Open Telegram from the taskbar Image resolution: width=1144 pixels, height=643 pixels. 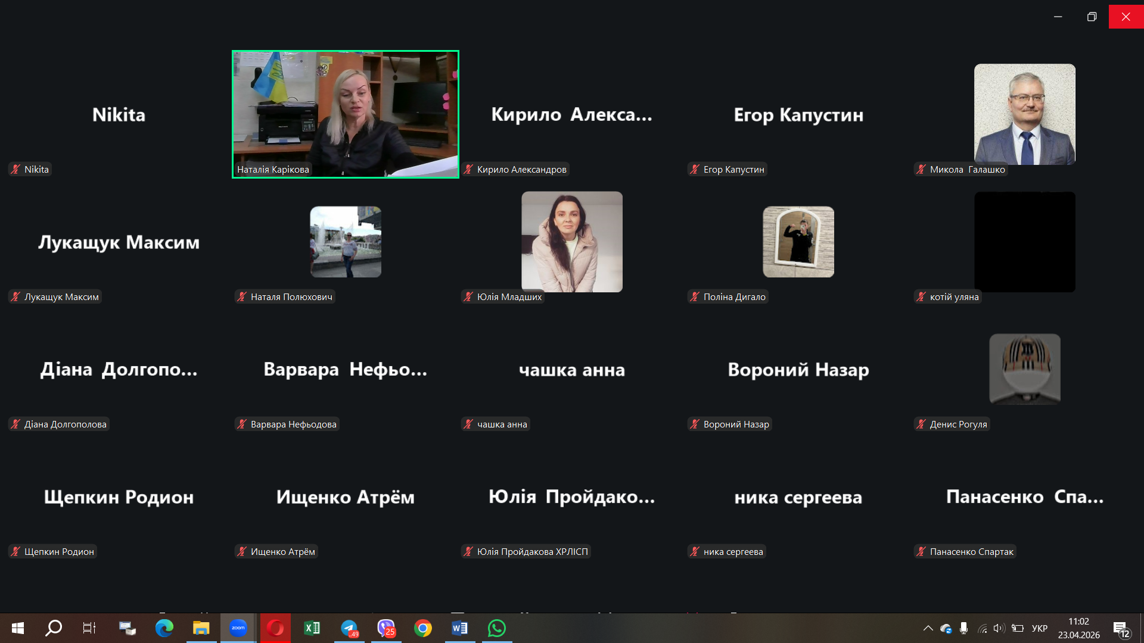coord(349,628)
